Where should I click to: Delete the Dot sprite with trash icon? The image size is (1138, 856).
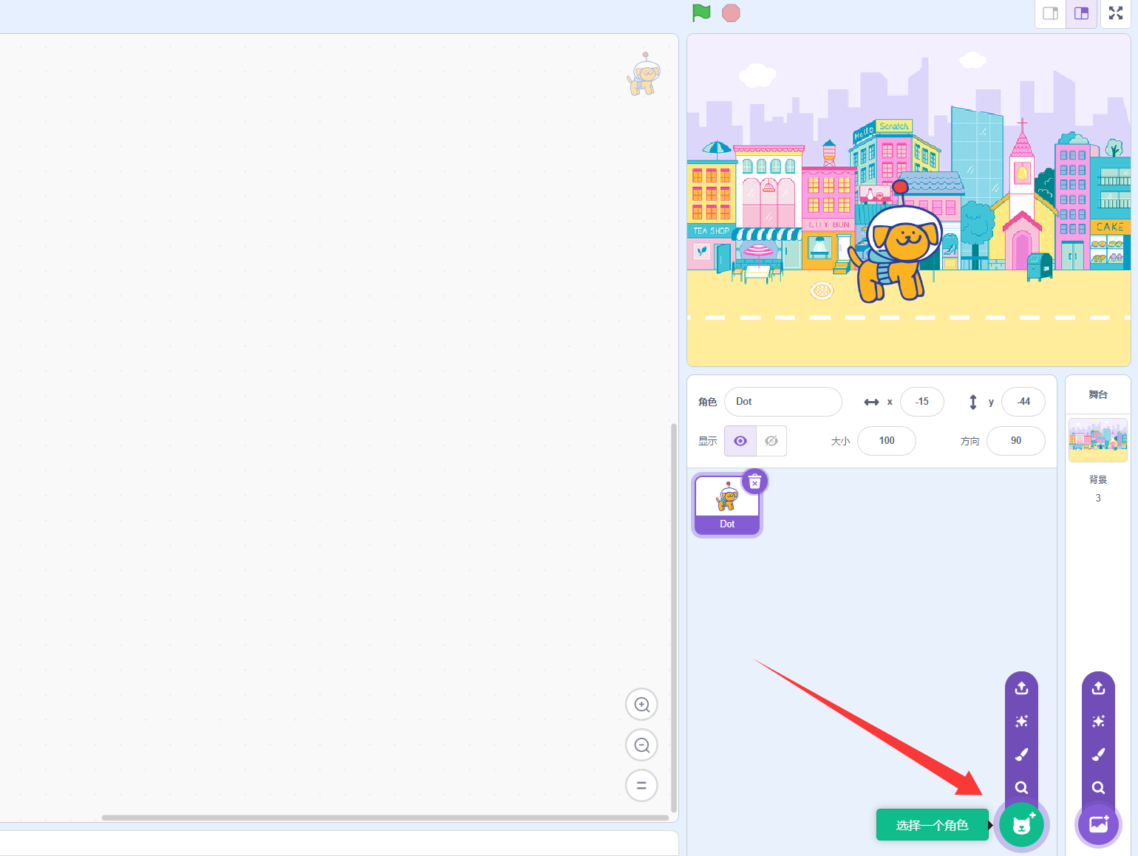pyautogui.click(x=754, y=482)
